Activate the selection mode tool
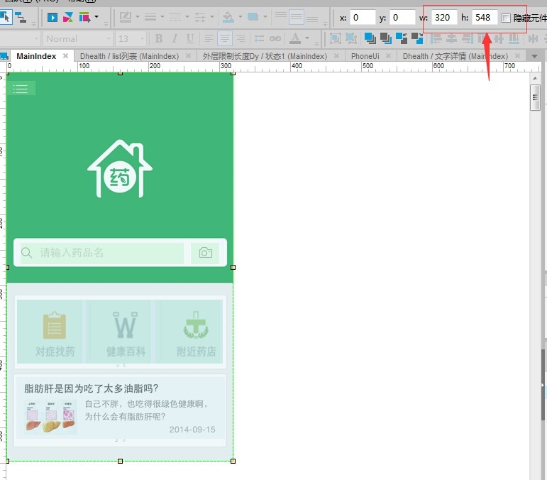This screenshot has width=547, height=480. (5, 17)
